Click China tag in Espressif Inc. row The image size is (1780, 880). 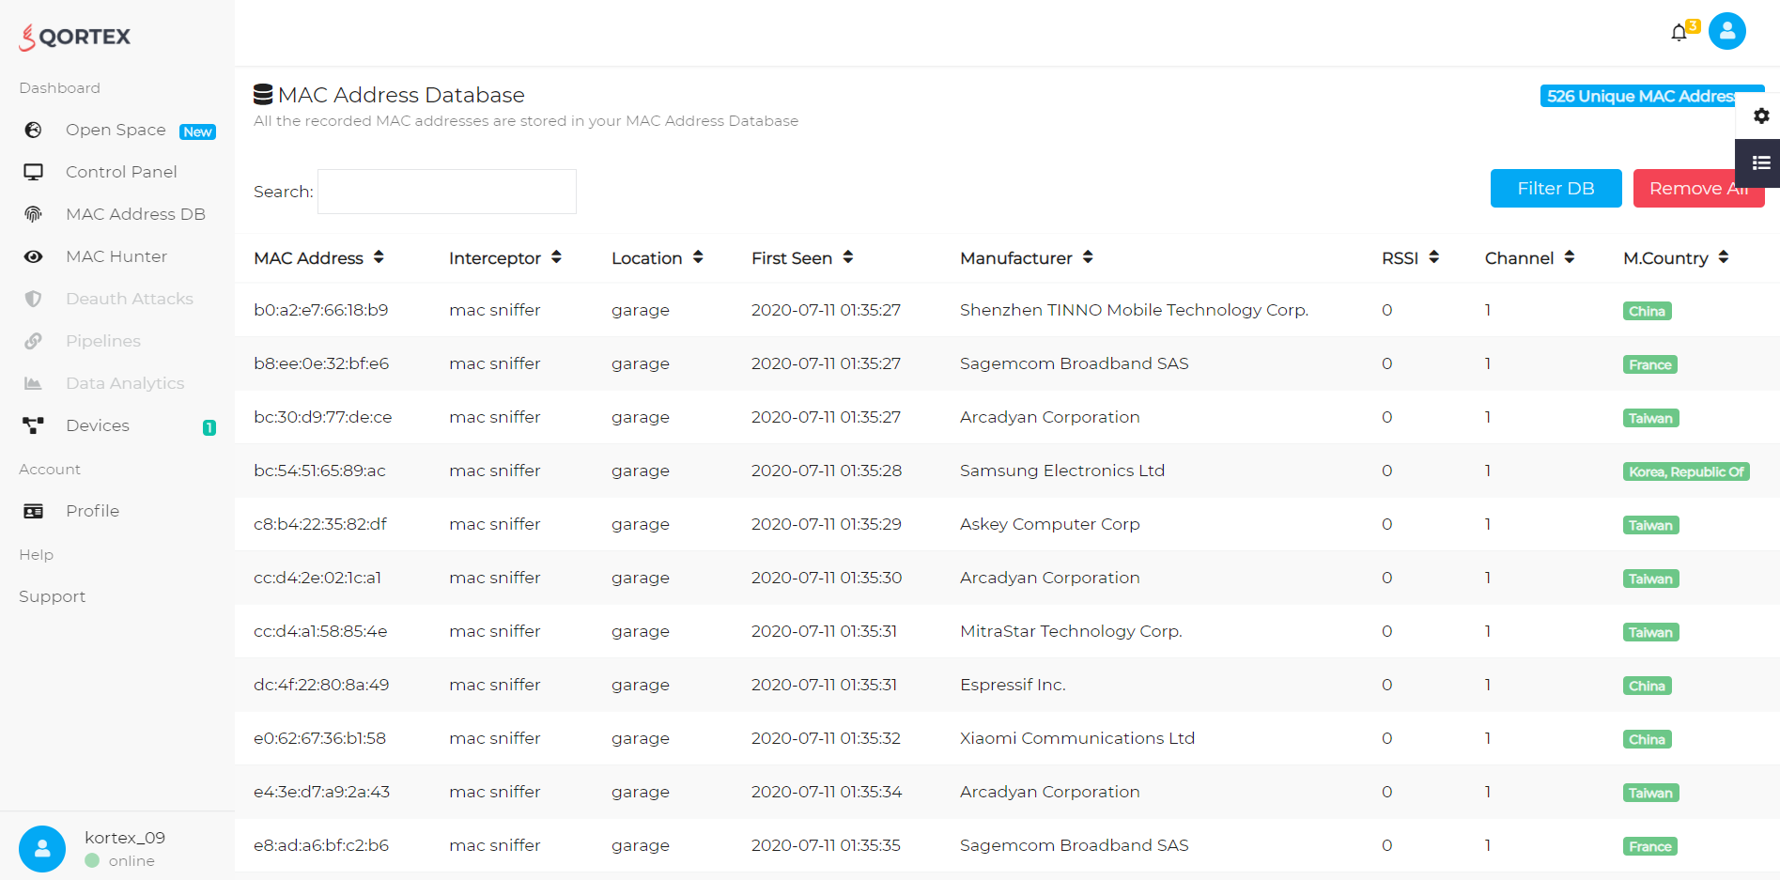(1647, 686)
